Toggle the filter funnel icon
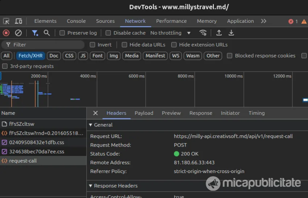Screen dimensions: 308x198 coord(35,33)
